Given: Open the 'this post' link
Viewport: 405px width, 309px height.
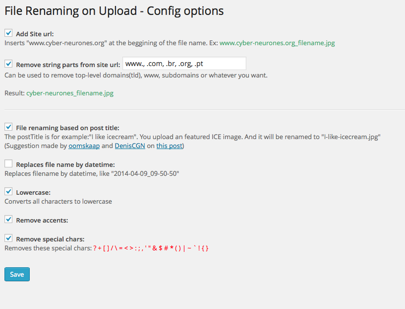Looking at the screenshot, I should pos(169,146).
